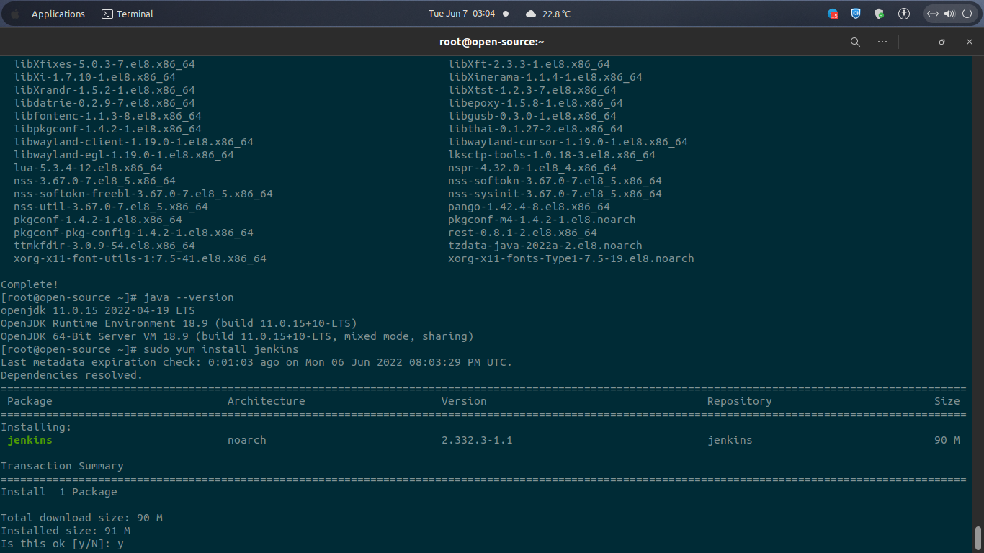Click the libwayland-cursor-1.19.0-1 entry
The width and height of the screenshot is (984, 553).
click(568, 142)
